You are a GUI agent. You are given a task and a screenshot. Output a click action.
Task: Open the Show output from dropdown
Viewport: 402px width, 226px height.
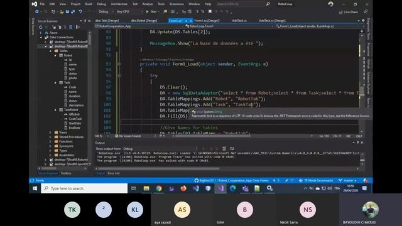[x=160, y=149]
